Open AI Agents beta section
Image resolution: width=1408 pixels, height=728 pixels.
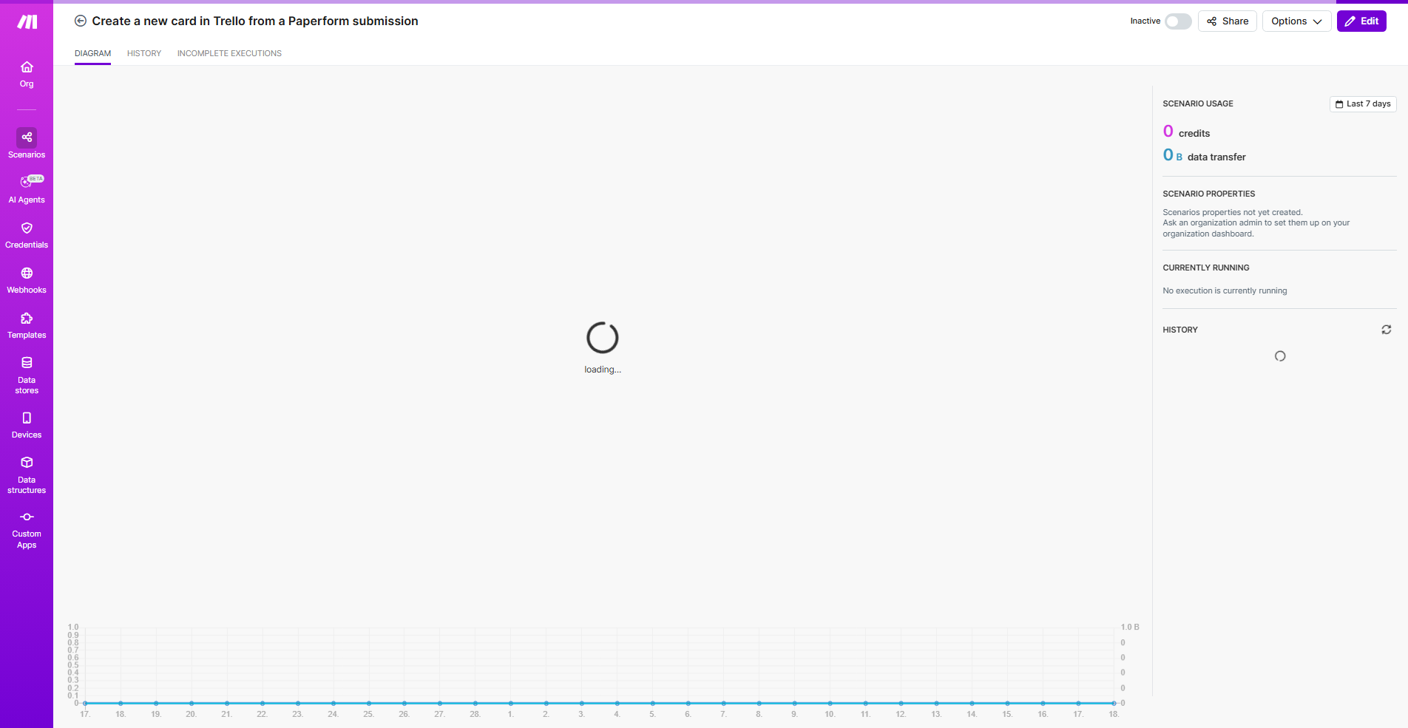[x=27, y=189]
